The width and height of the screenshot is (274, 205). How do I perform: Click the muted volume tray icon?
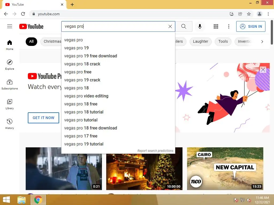(x=249, y=200)
